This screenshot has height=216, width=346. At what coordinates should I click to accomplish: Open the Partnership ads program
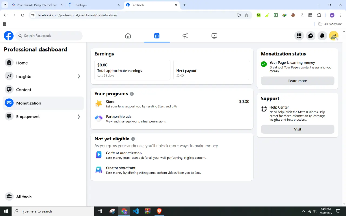(x=172, y=119)
